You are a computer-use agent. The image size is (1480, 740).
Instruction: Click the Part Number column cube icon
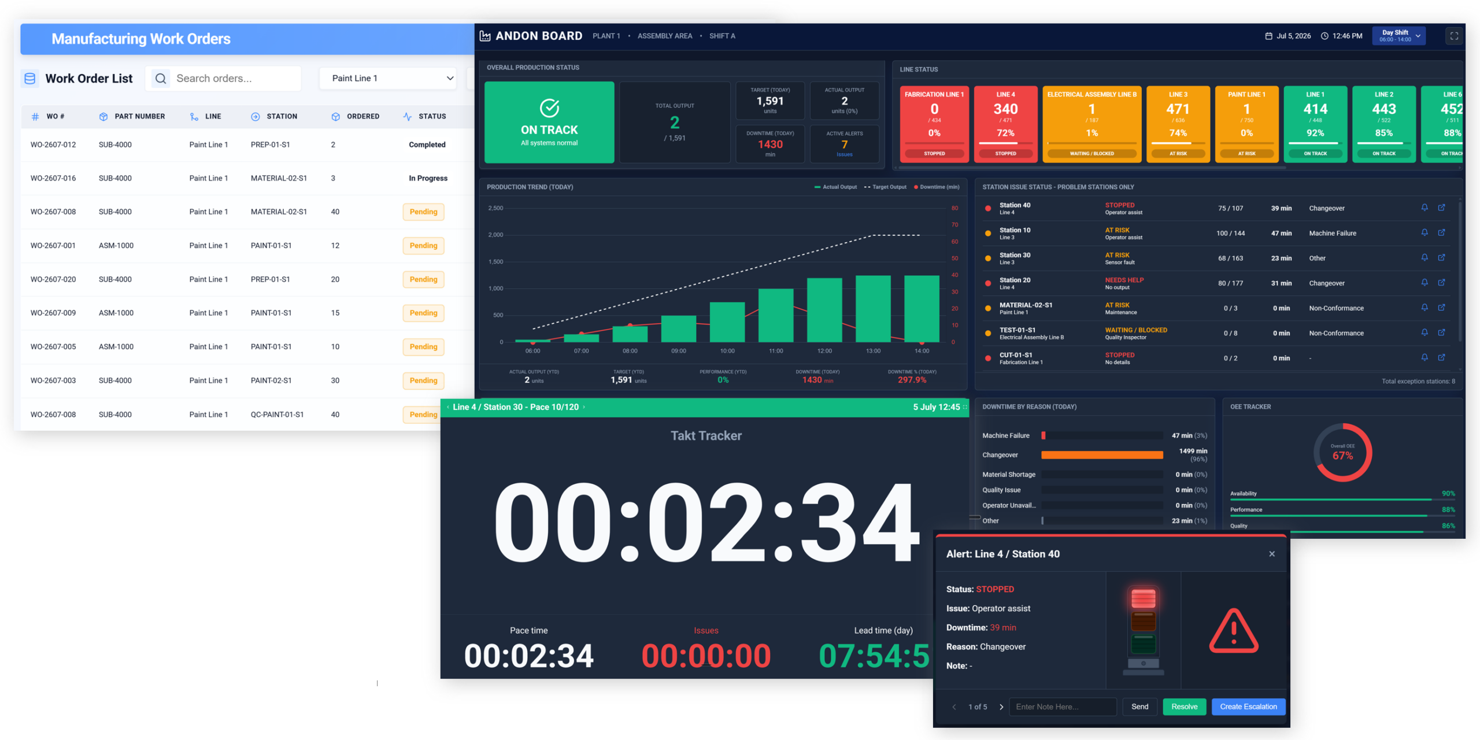click(x=103, y=116)
